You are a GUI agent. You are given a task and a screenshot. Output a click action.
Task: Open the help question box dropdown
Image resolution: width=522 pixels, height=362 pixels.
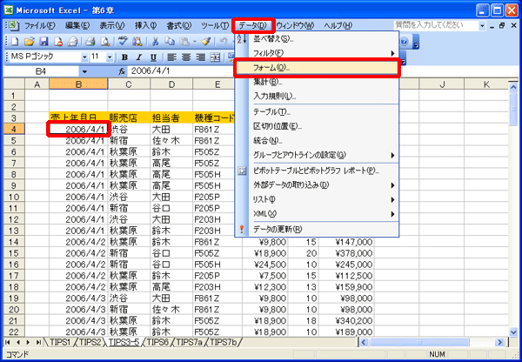[x=482, y=25]
